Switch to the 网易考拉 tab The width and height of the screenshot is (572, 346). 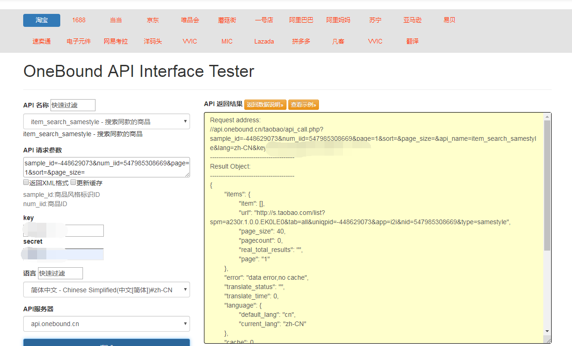coord(116,41)
